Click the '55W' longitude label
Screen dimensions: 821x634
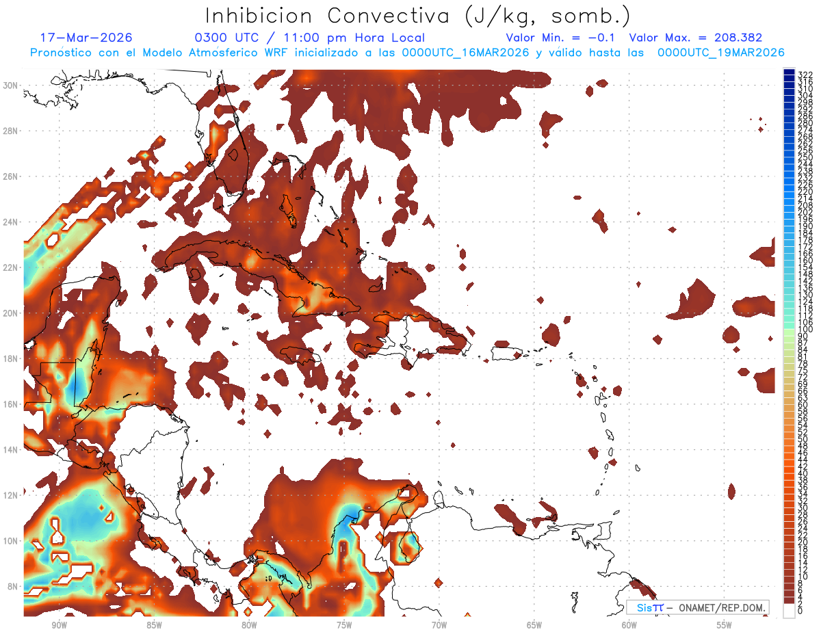tap(725, 625)
